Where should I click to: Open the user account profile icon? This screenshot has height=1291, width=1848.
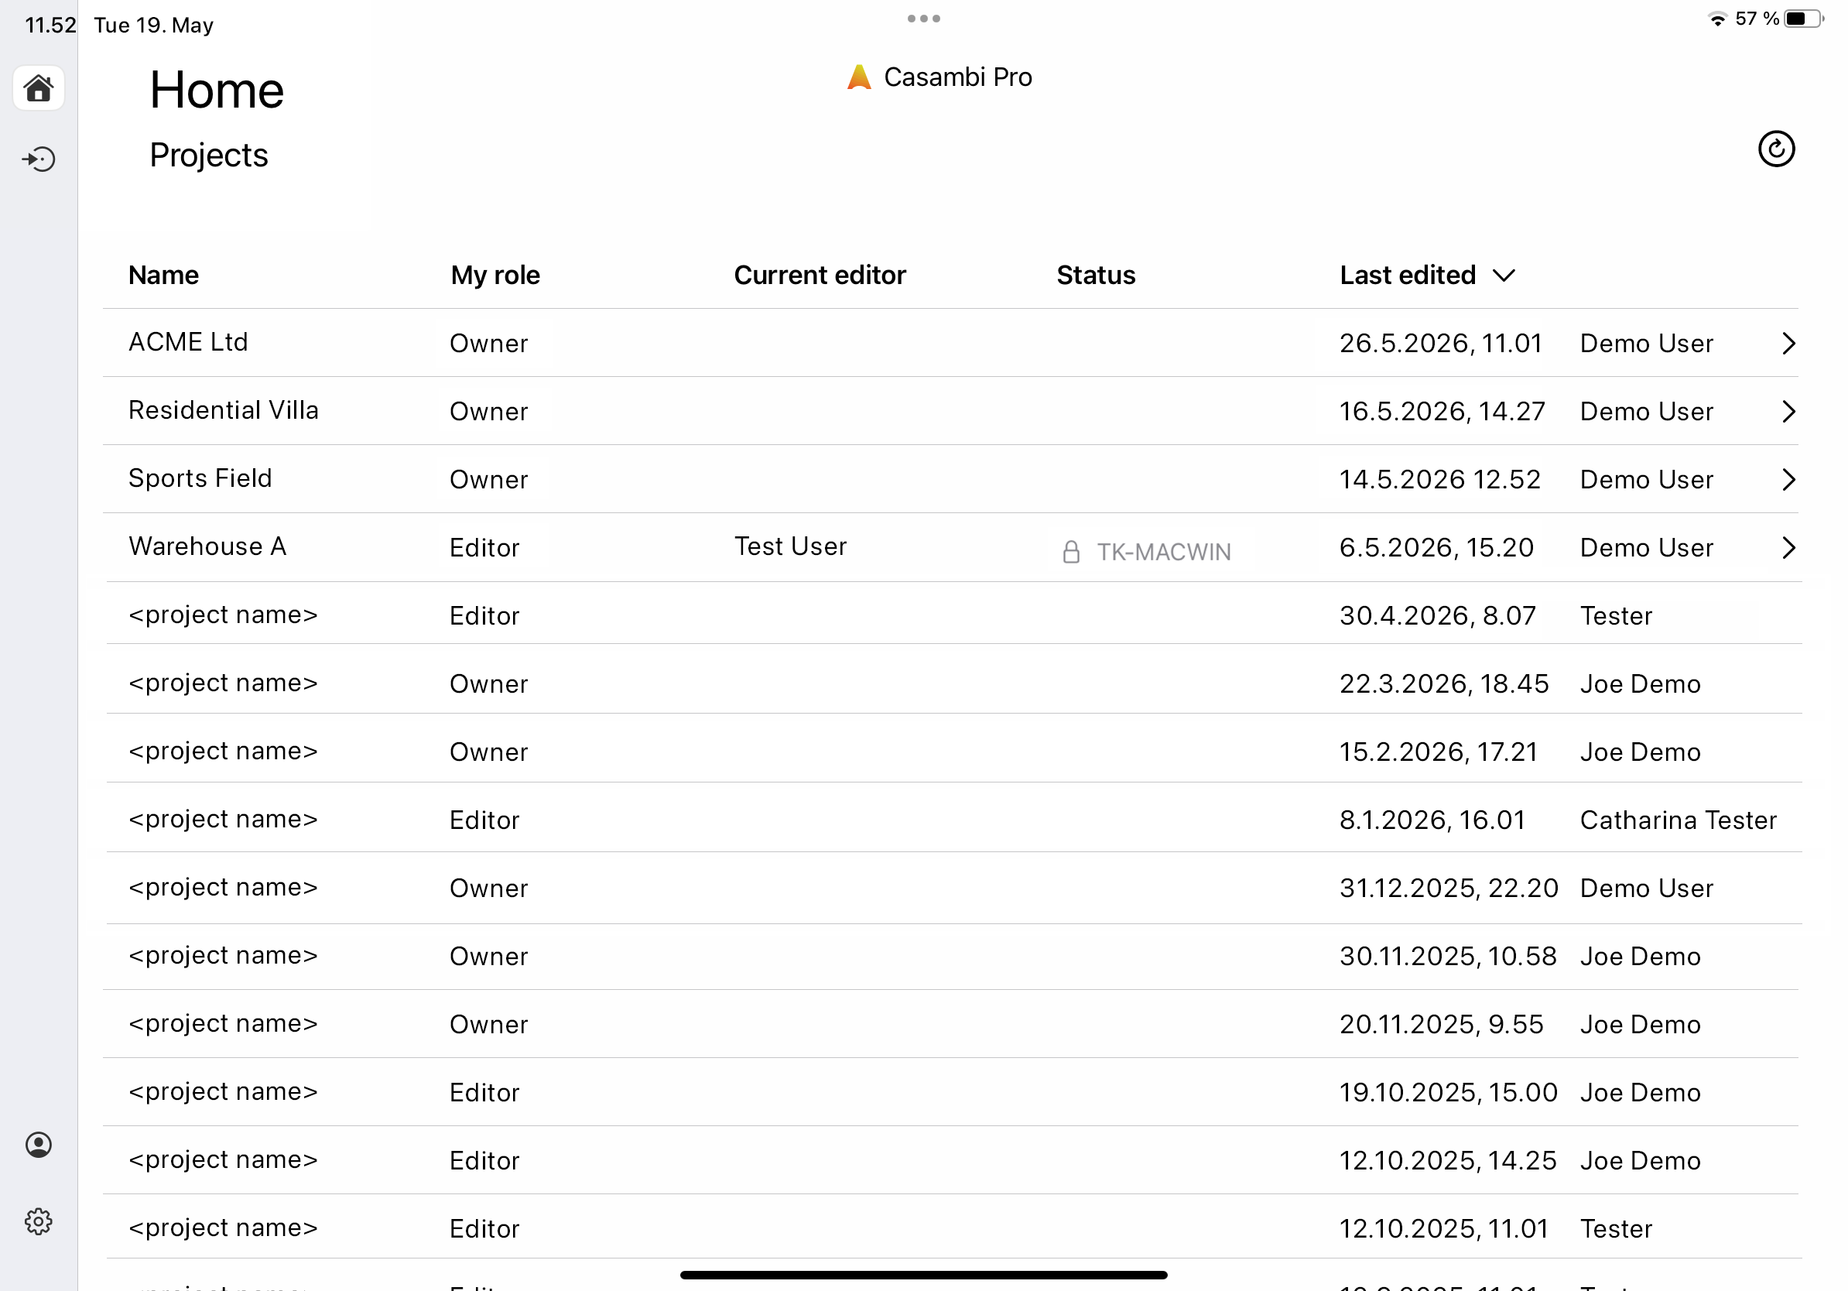[39, 1145]
